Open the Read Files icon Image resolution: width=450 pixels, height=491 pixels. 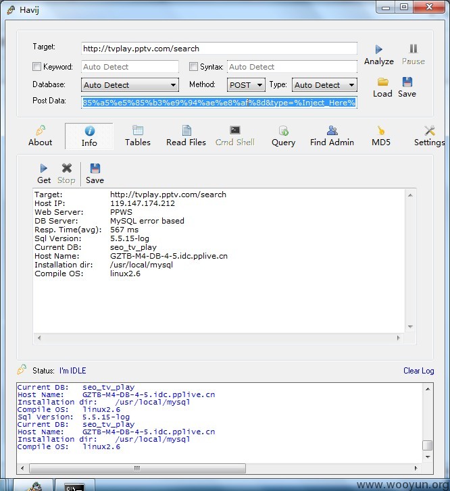pyautogui.click(x=186, y=130)
